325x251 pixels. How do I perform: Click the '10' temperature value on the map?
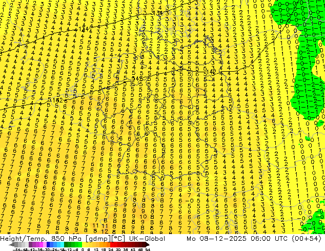[143, 217]
